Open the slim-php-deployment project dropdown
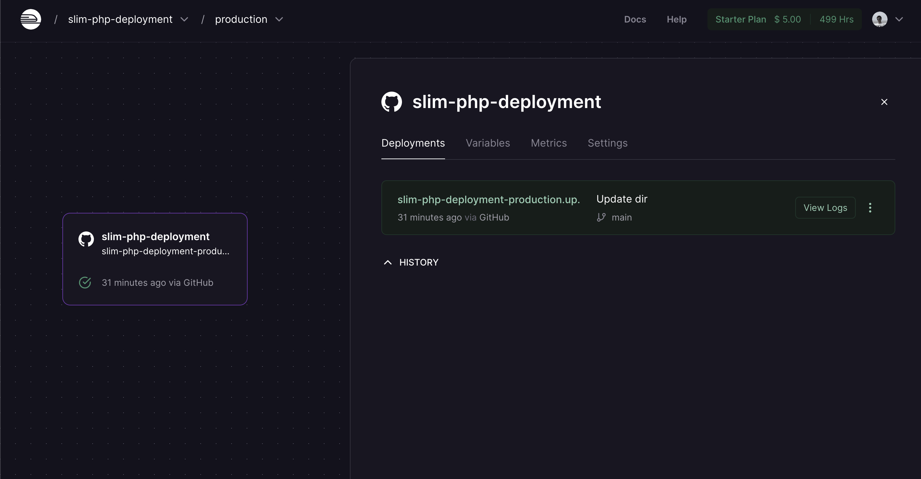 pyautogui.click(x=184, y=19)
